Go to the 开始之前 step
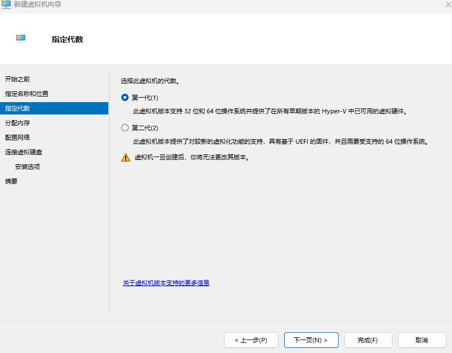 tap(17, 79)
